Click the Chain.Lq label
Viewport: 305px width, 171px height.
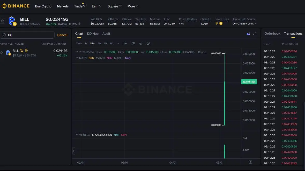pos(206,19)
